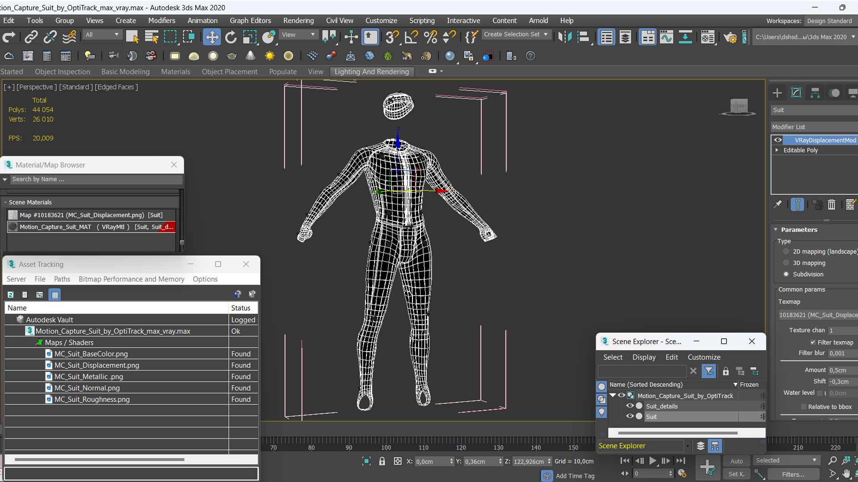
Task: Click the Search by Name field
Action: (97, 179)
